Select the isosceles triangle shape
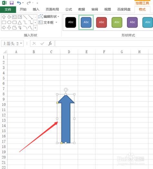The height and width of the screenshot is (169, 153). [20, 22]
